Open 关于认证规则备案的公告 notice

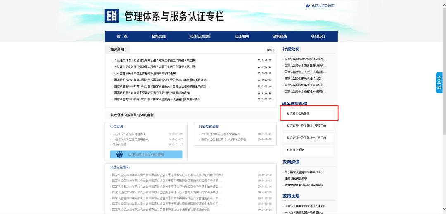[157, 99]
